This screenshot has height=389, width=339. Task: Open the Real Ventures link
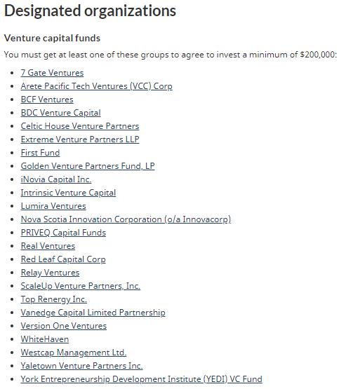click(x=48, y=246)
